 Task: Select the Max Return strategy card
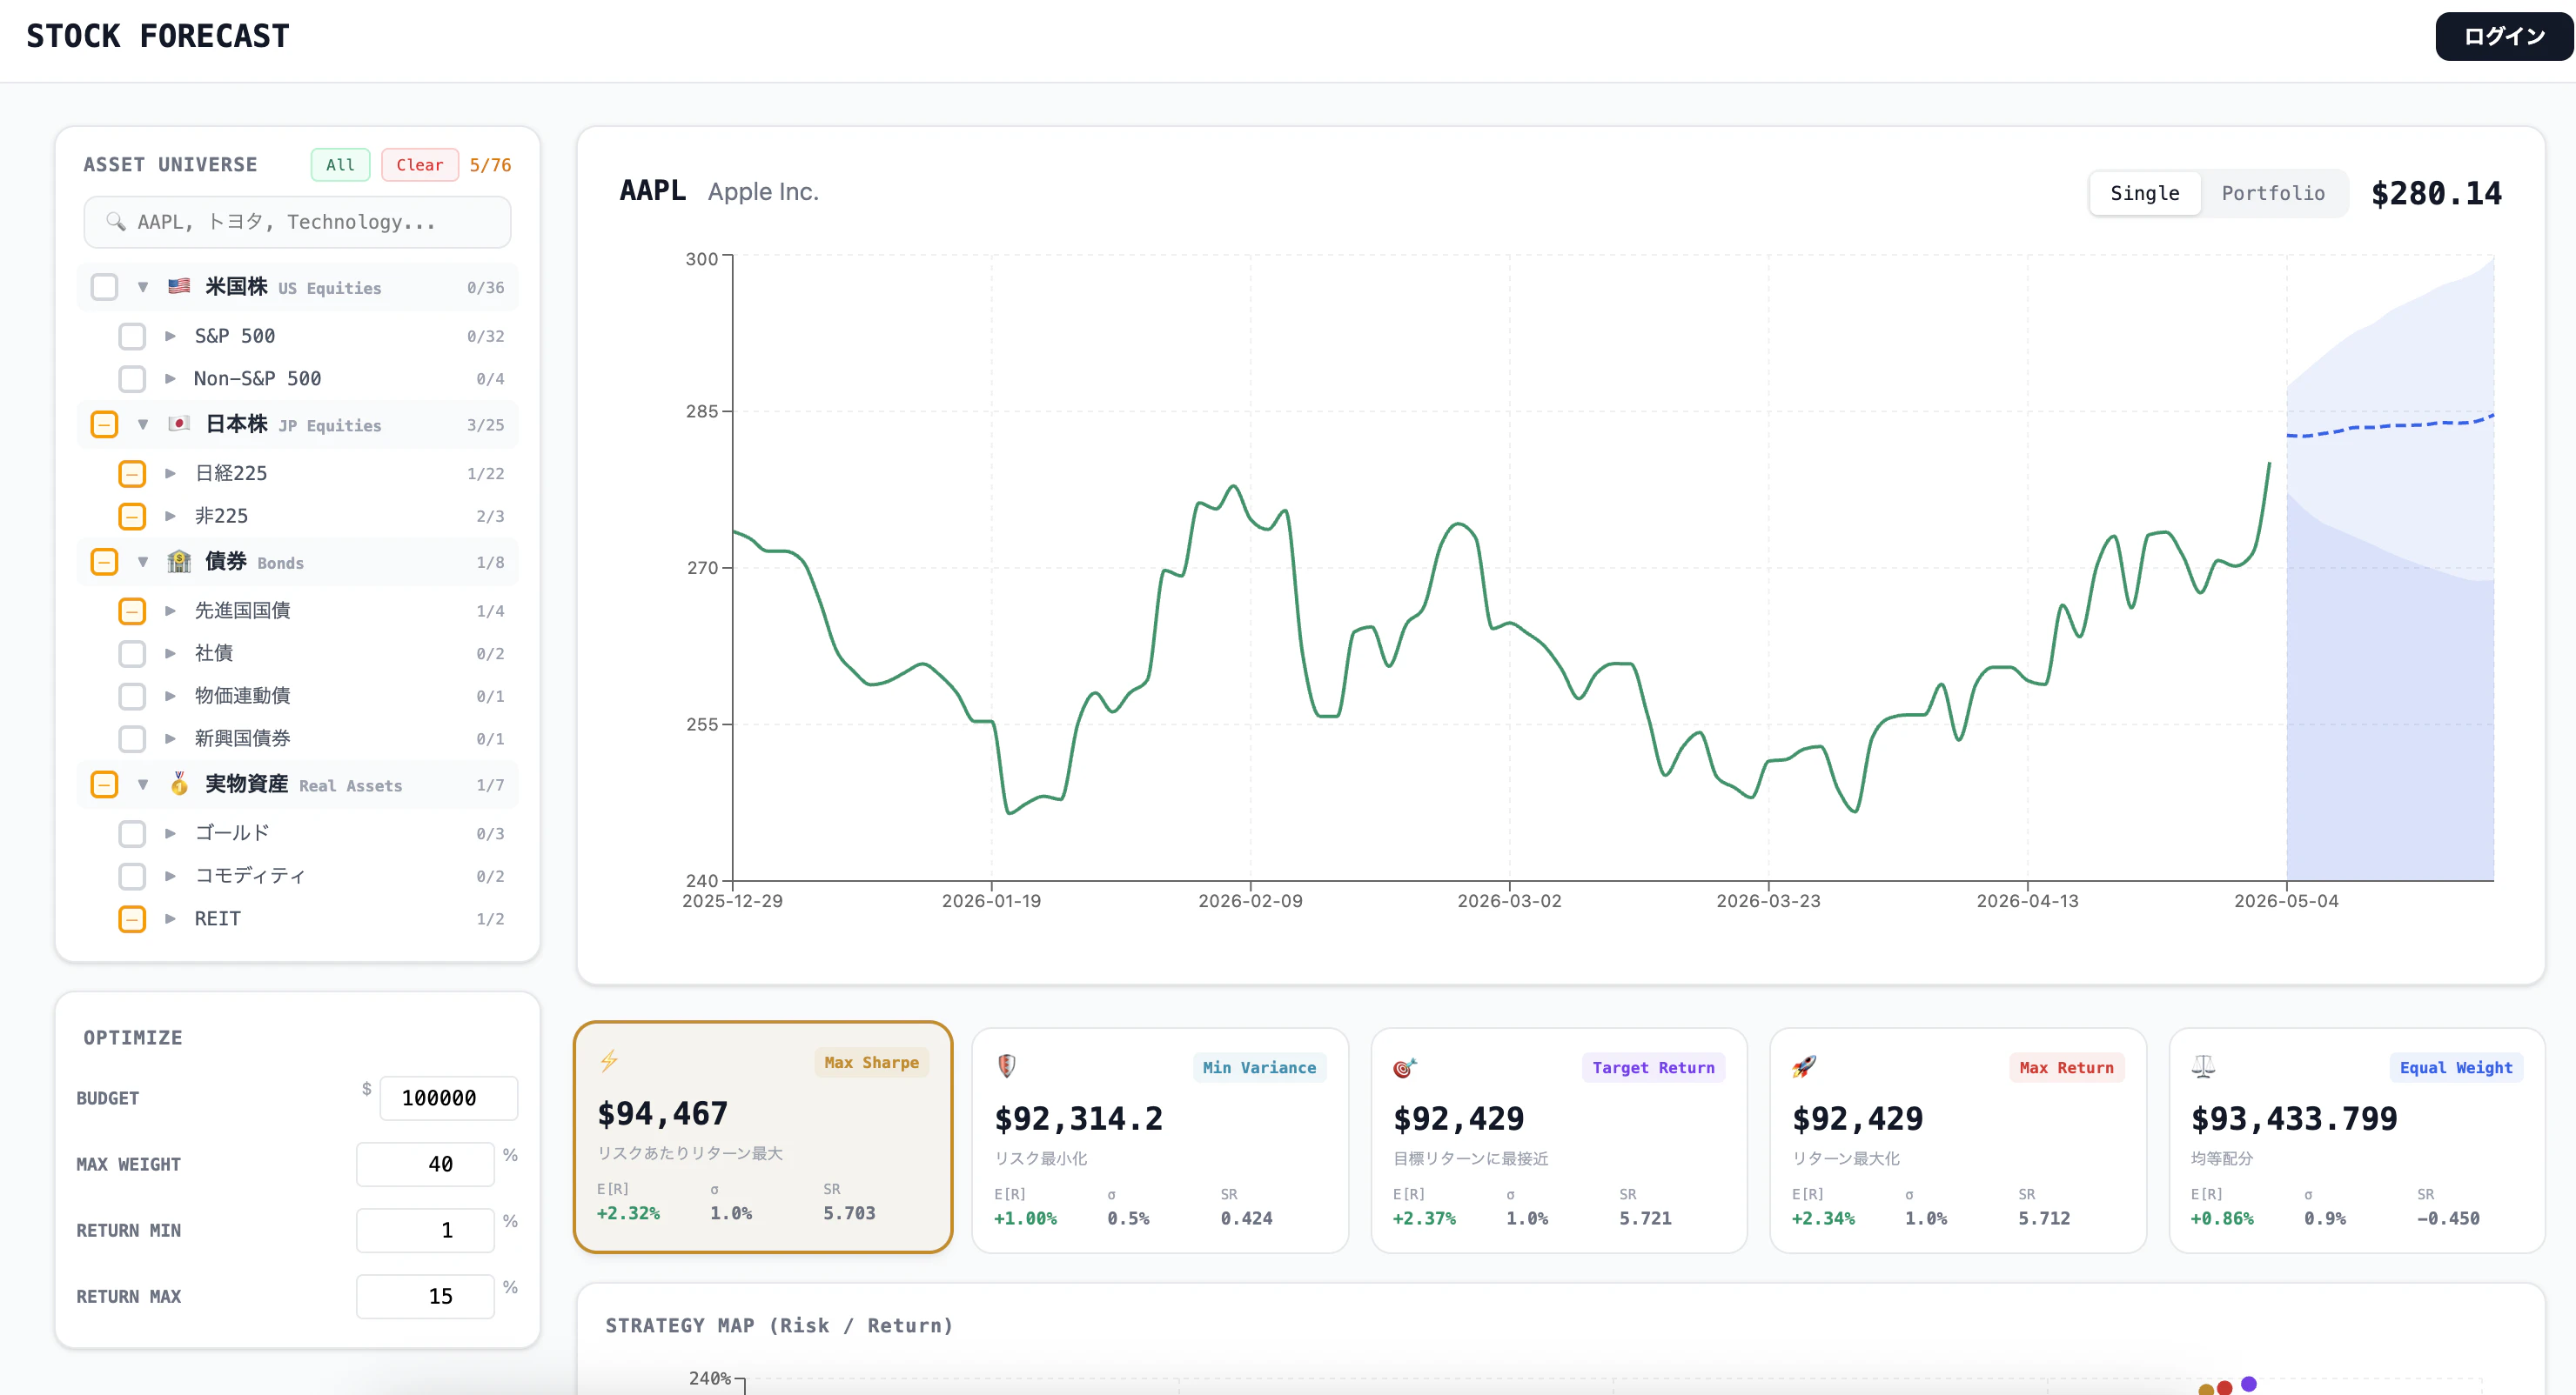1958,1140
